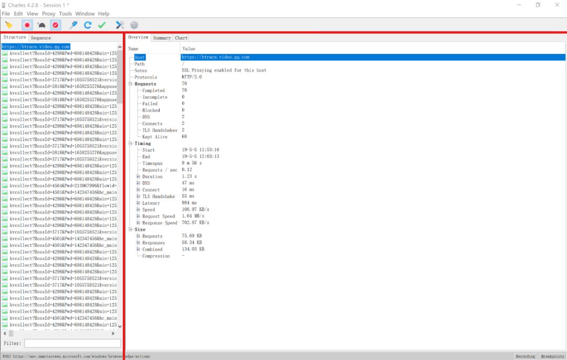The width and height of the screenshot is (567, 360).
Task: Select the Failed row
Action: [346, 104]
